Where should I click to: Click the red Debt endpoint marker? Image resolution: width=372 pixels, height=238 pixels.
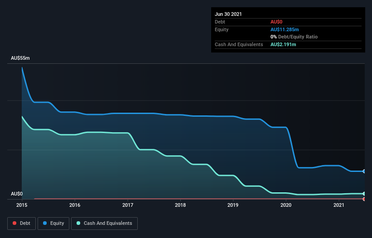tap(364, 199)
